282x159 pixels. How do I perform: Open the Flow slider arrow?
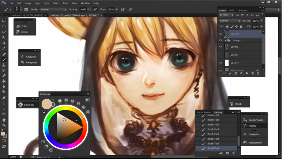coord(117,10)
